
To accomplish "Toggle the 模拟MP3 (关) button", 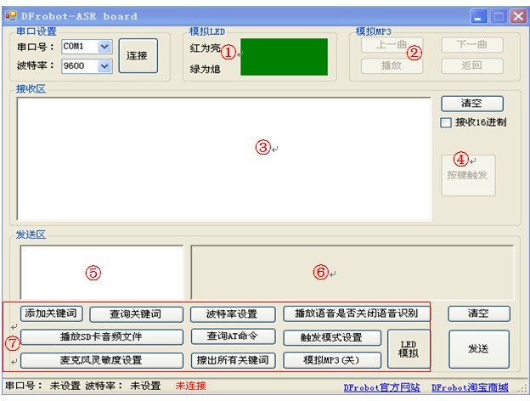I will (x=332, y=360).
